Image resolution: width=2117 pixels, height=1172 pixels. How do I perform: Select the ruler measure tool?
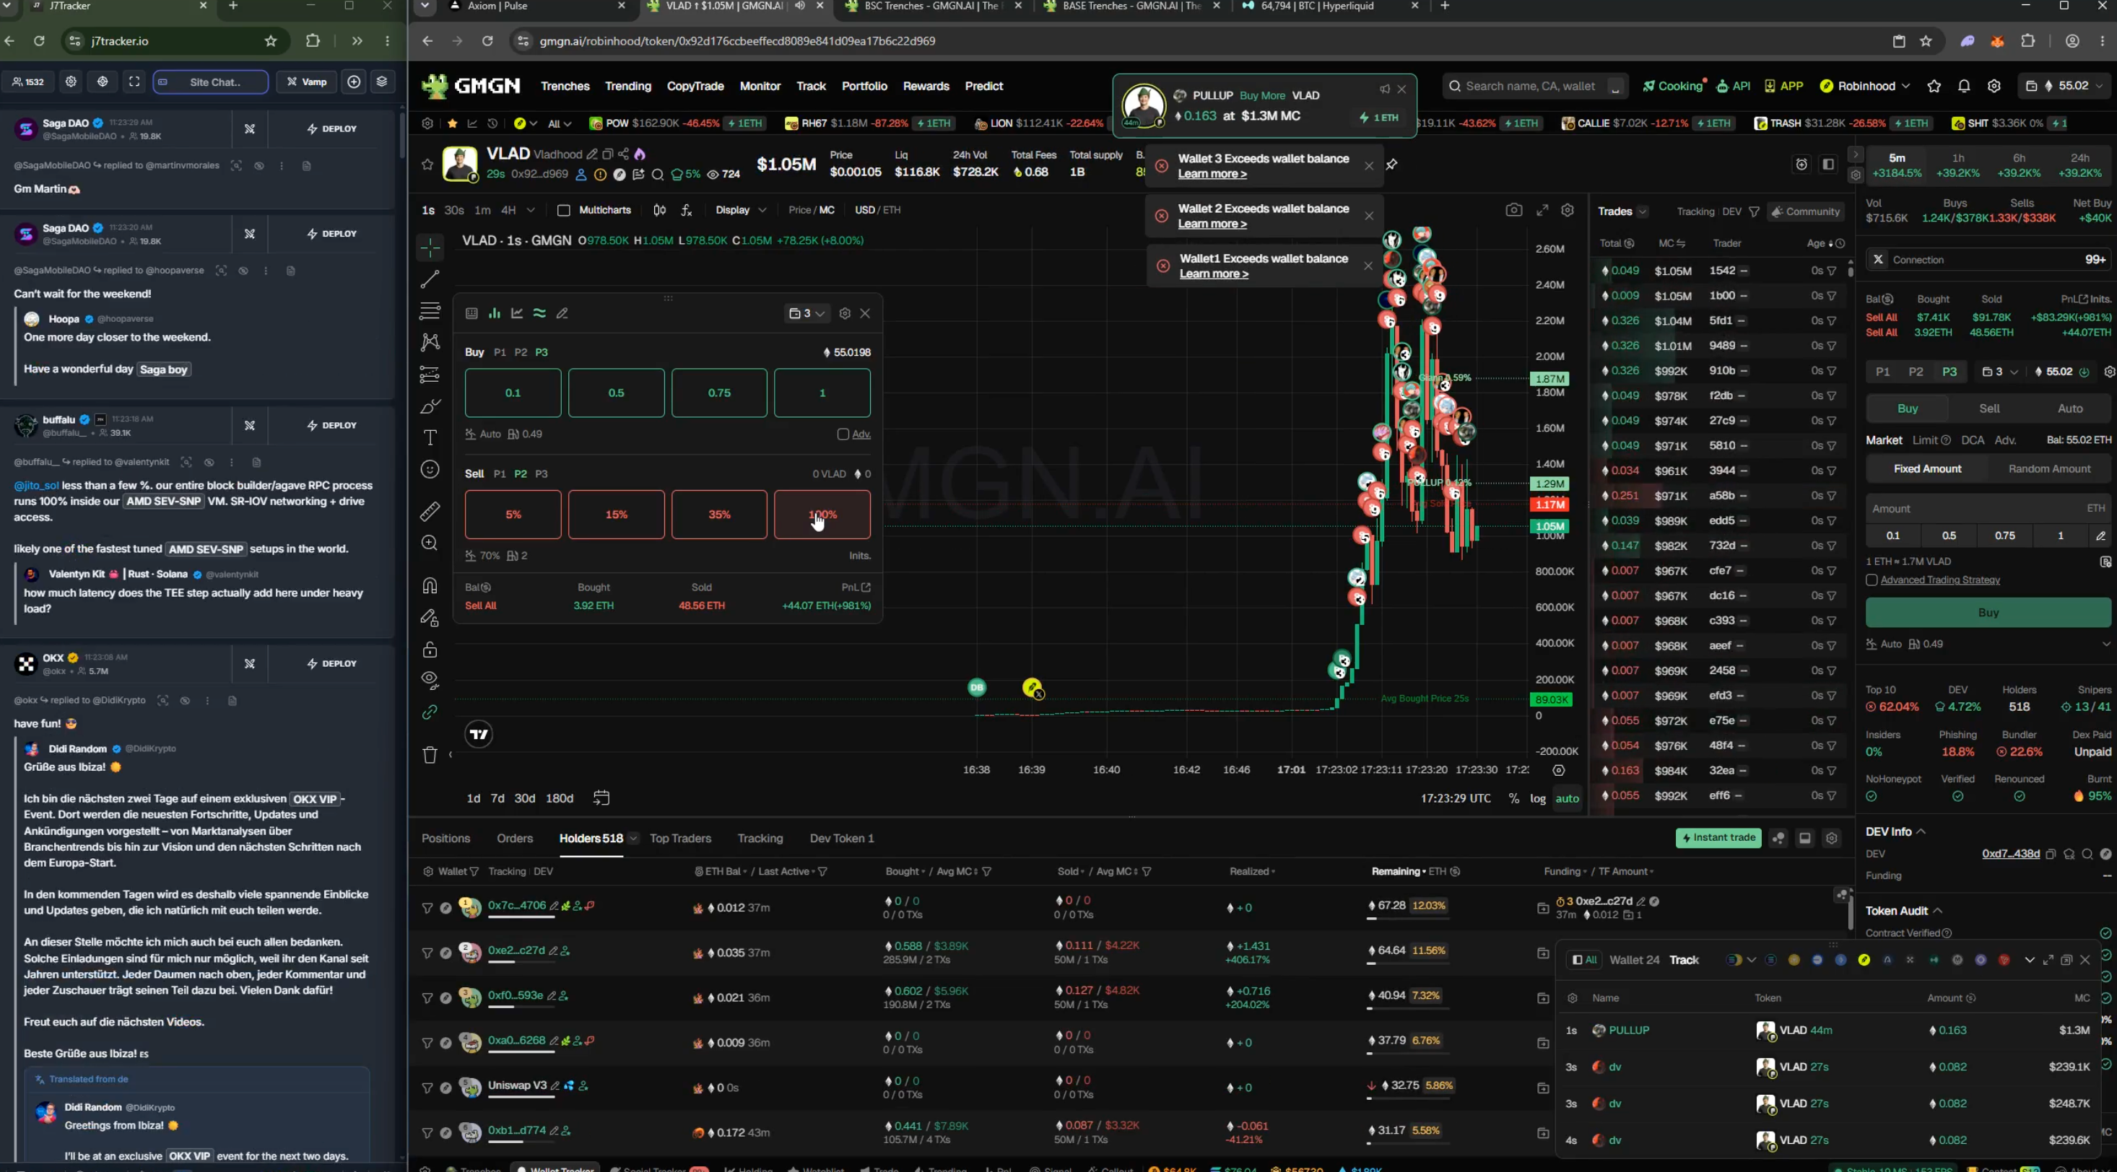(x=430, y=511)
